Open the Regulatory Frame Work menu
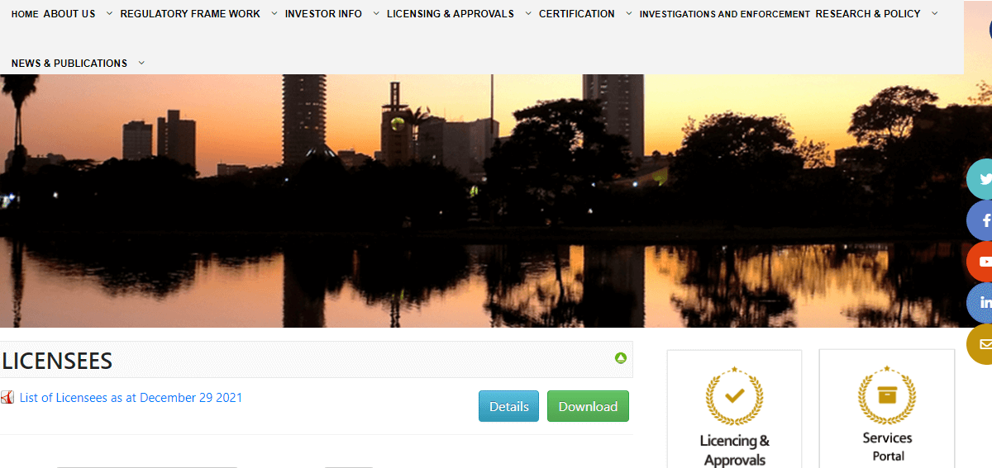The height and width of the screenshot is (468, 992). (x=190, y=14)
